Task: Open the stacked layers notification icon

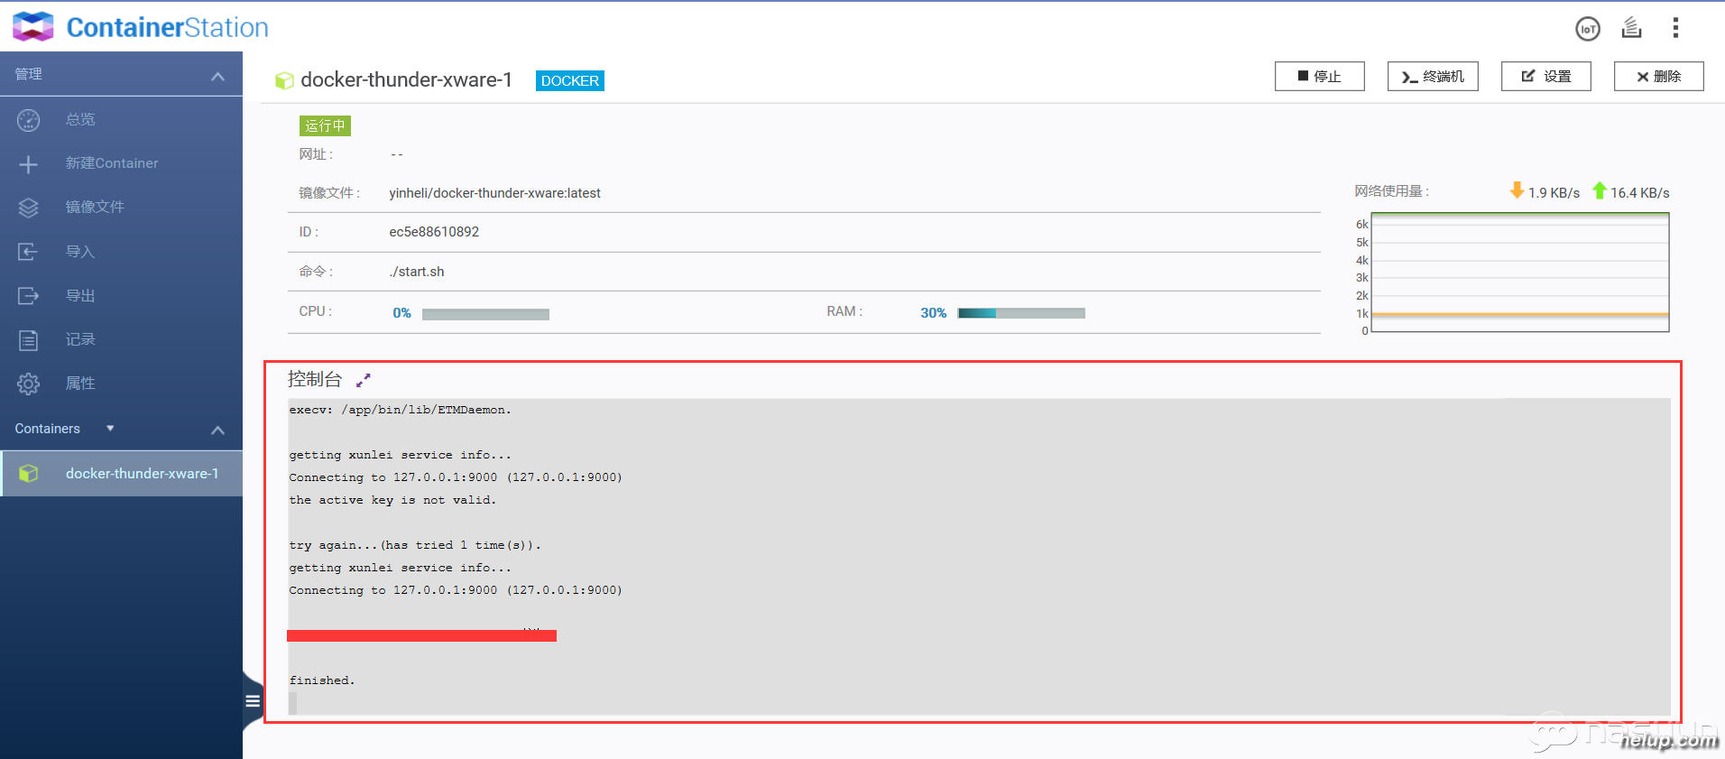Action: click(1631, 28)
